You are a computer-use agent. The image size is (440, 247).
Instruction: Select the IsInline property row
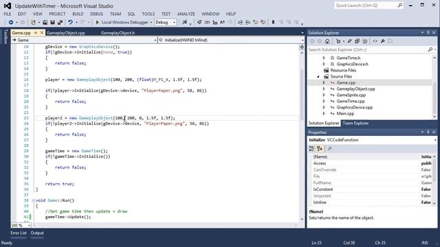pyautogui.click(x=370, y=202)
